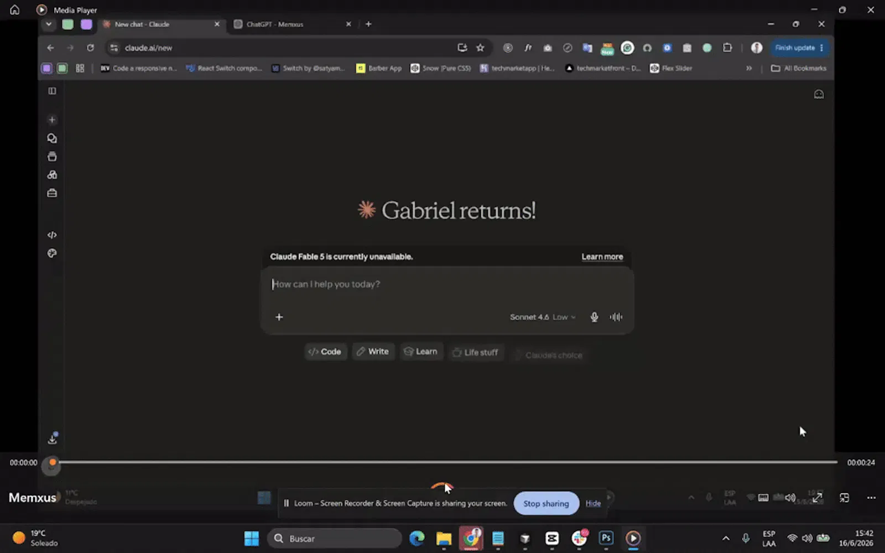The width and height of the screenshot is (885, 553).
Task: Bookmark this page with star icon
Action: pyautogui.click(x=480, y=48)
